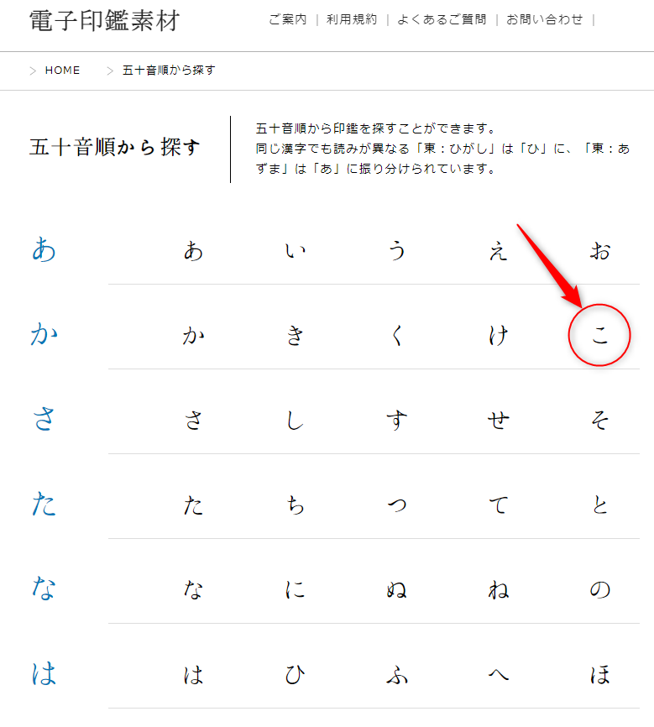Select the blue さ row heading
This screenshot has width=654, height=727.
pos(44,419)
